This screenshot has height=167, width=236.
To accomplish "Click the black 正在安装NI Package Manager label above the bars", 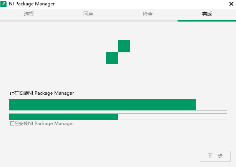I will pos(42,93).
